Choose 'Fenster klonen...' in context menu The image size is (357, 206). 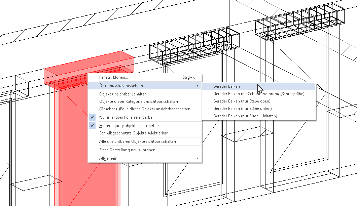click(x=145, y=77)
